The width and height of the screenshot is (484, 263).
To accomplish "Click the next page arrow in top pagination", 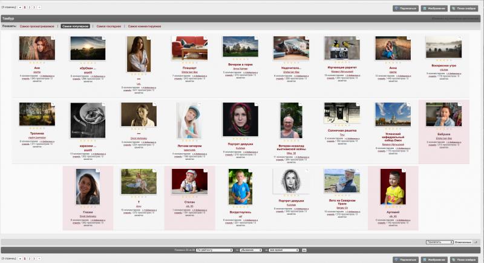I will (x=39, y=7).
